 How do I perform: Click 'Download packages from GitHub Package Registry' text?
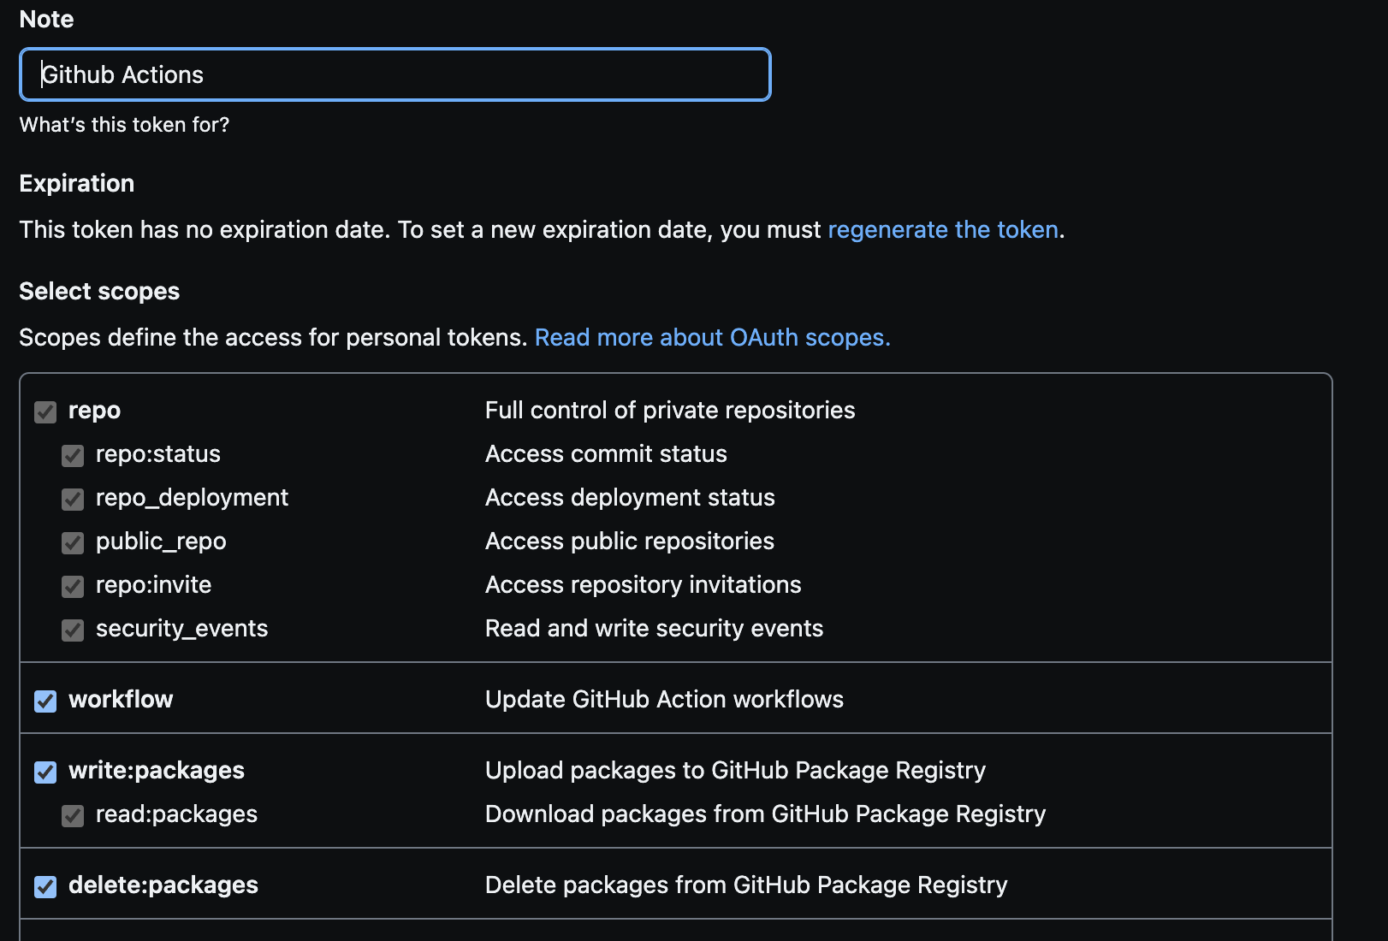[x=765, y=814]
